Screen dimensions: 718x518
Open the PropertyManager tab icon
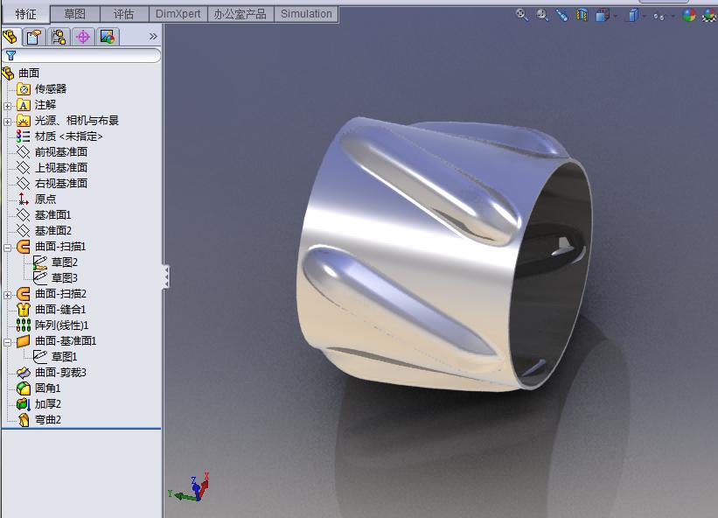click(34, 37)
